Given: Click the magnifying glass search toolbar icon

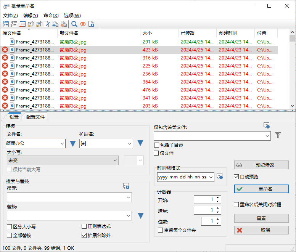Looking at the screenshot, I should (74, 24).
